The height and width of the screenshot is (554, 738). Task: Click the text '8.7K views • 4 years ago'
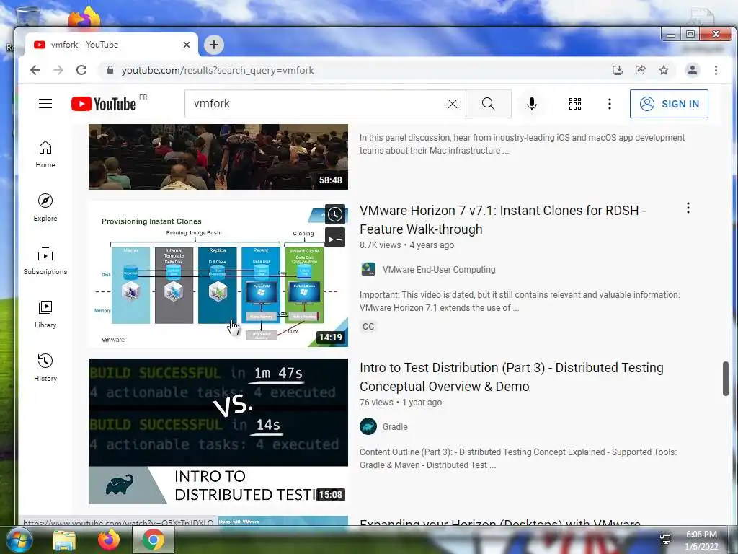(406, 245)
